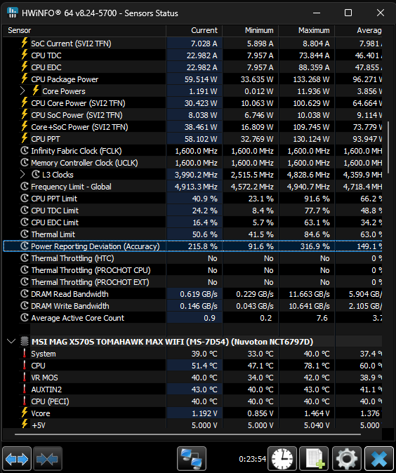
Task: Select DRAM Write Bandwidth row
Action: [192, 306]
